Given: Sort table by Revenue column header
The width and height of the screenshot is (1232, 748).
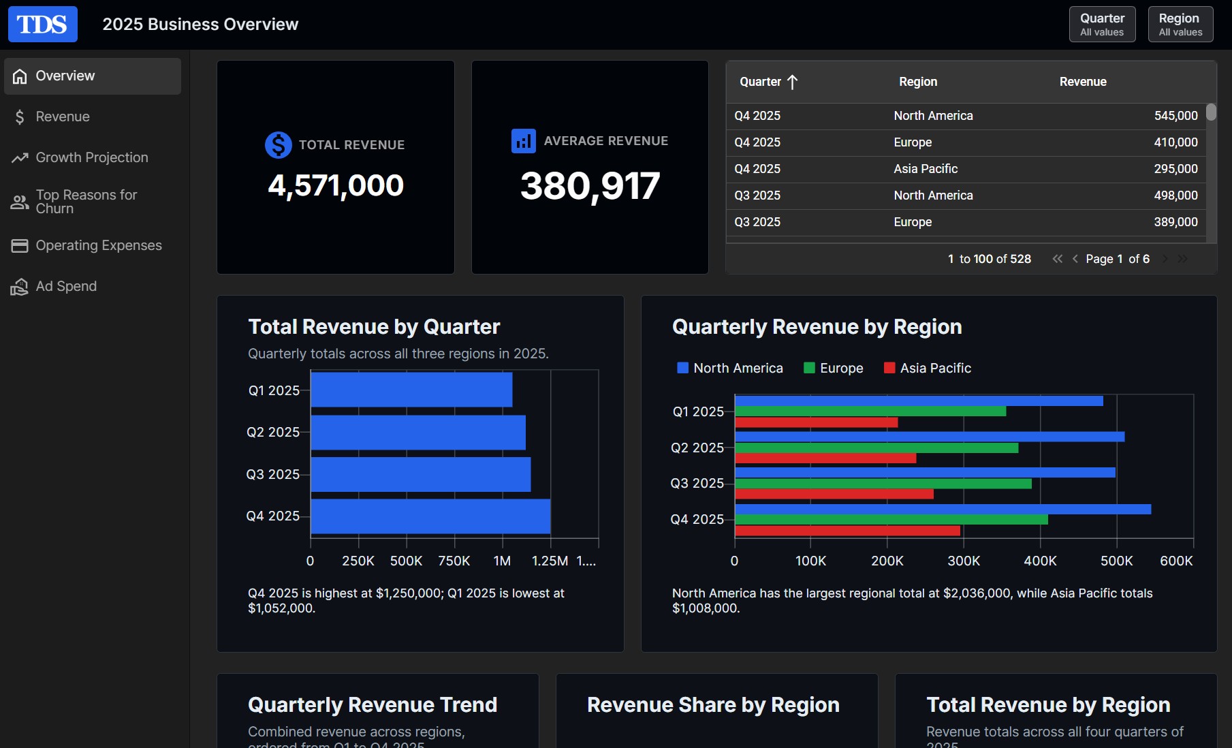Looking at the screenshot, I should (x=1083, y=82).
